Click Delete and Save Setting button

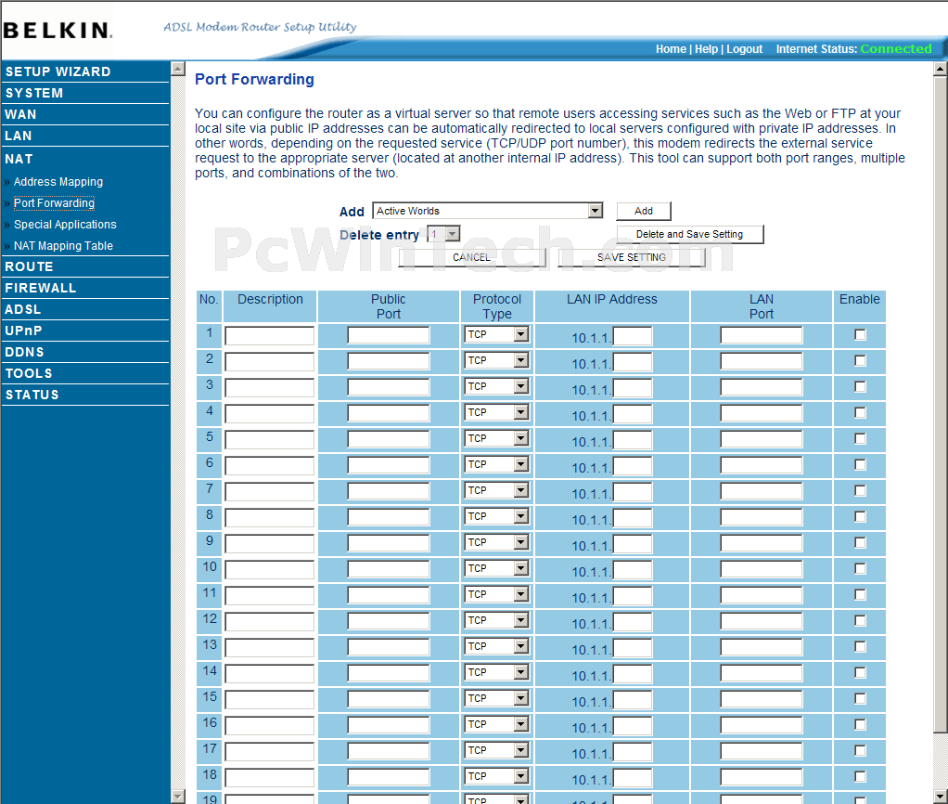690,234
